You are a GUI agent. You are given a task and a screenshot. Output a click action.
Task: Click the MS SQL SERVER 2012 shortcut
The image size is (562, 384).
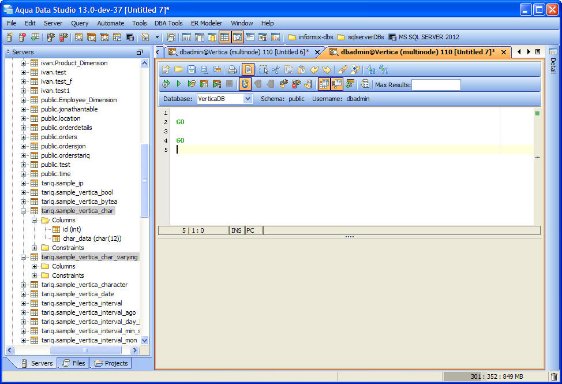(x=424, y=37)
